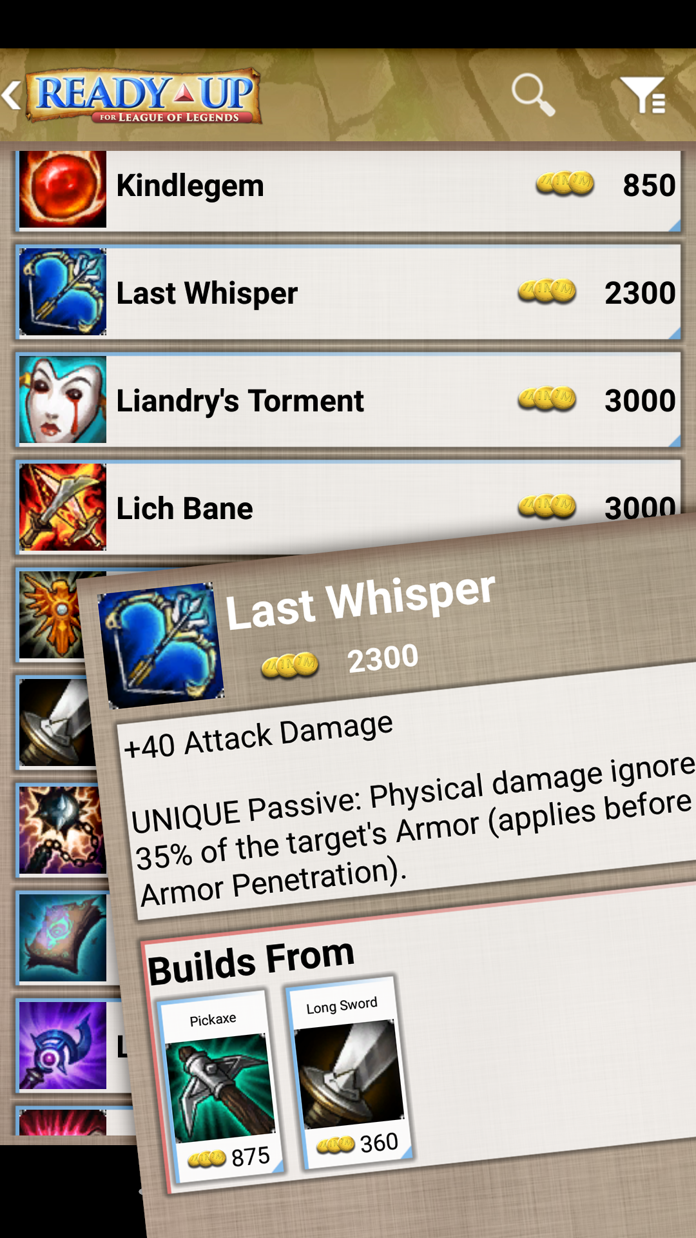This screenshot has height=1238, width=696.
Task: Tap the Lich Bane sword icon
Action: tap(63, 507)
